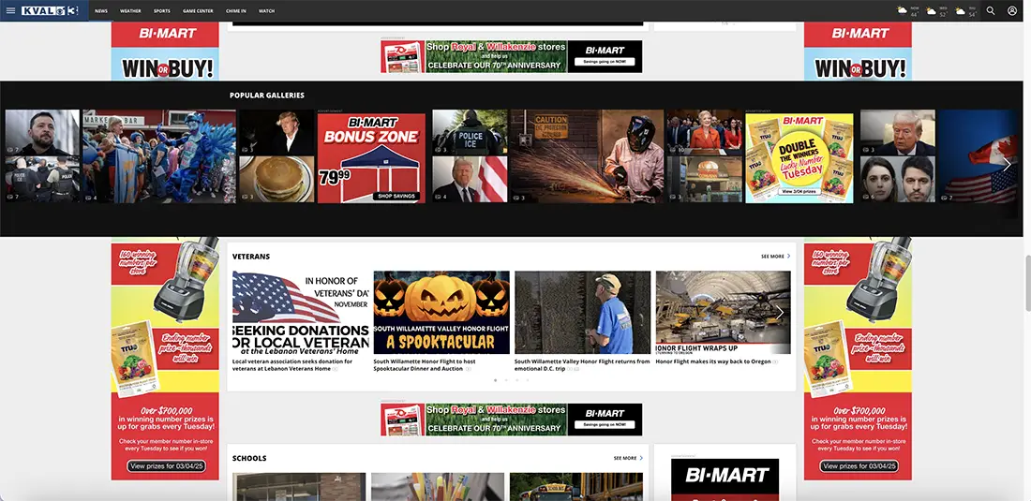The image size is (1031, 501).
Task: Click the chevron next to Veterans See More
Action: [789, 257]
